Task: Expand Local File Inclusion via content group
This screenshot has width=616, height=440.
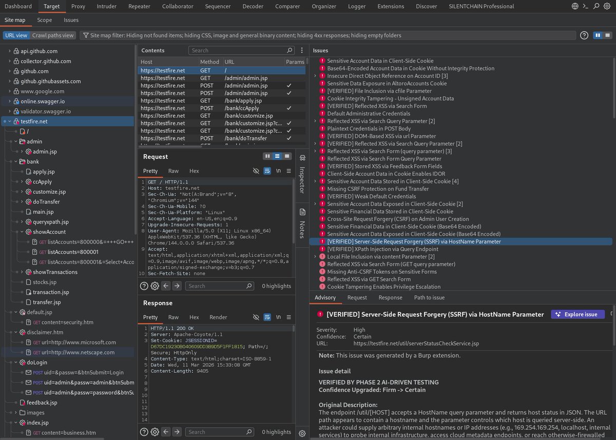Action: click(315, 256)
